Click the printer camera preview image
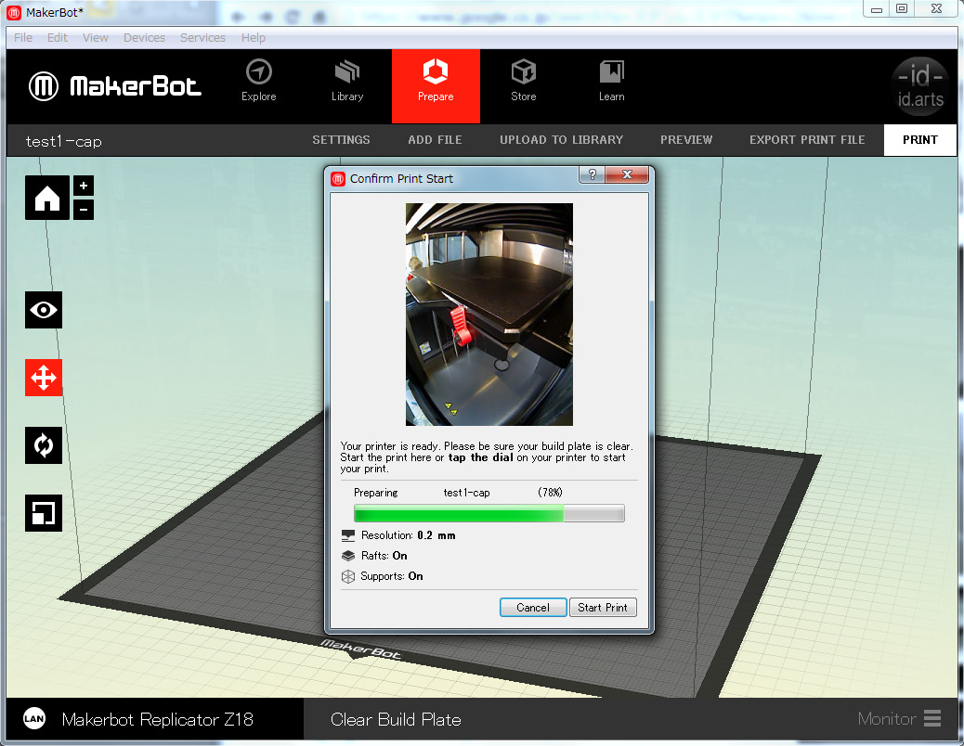The height and width of the screenshot is (746, 964). point(489,314)
